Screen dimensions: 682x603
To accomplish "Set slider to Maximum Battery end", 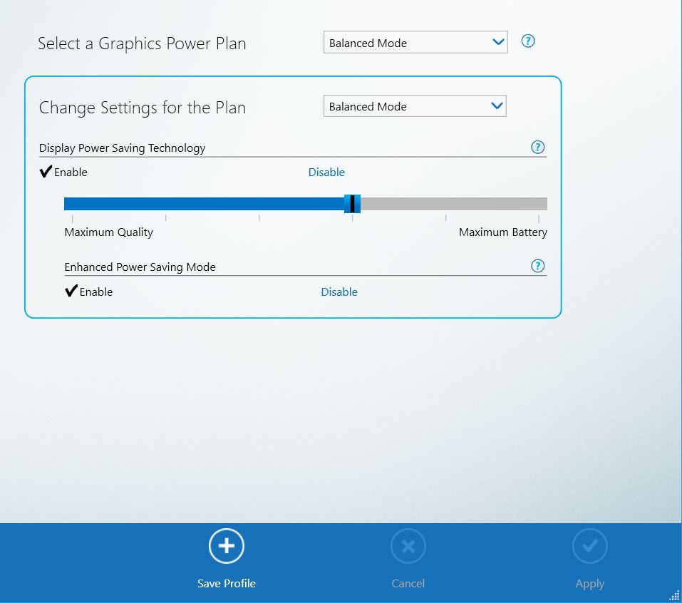I will pyautogui.click(x=545, y=204).
